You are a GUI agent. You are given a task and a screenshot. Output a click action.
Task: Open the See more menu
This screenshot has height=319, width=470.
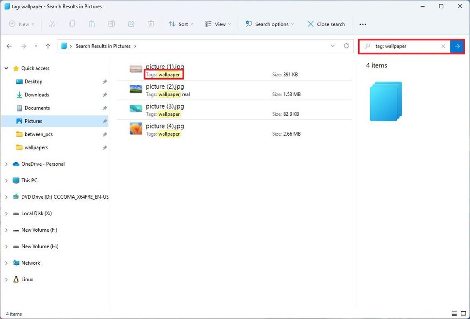point(362,24)
